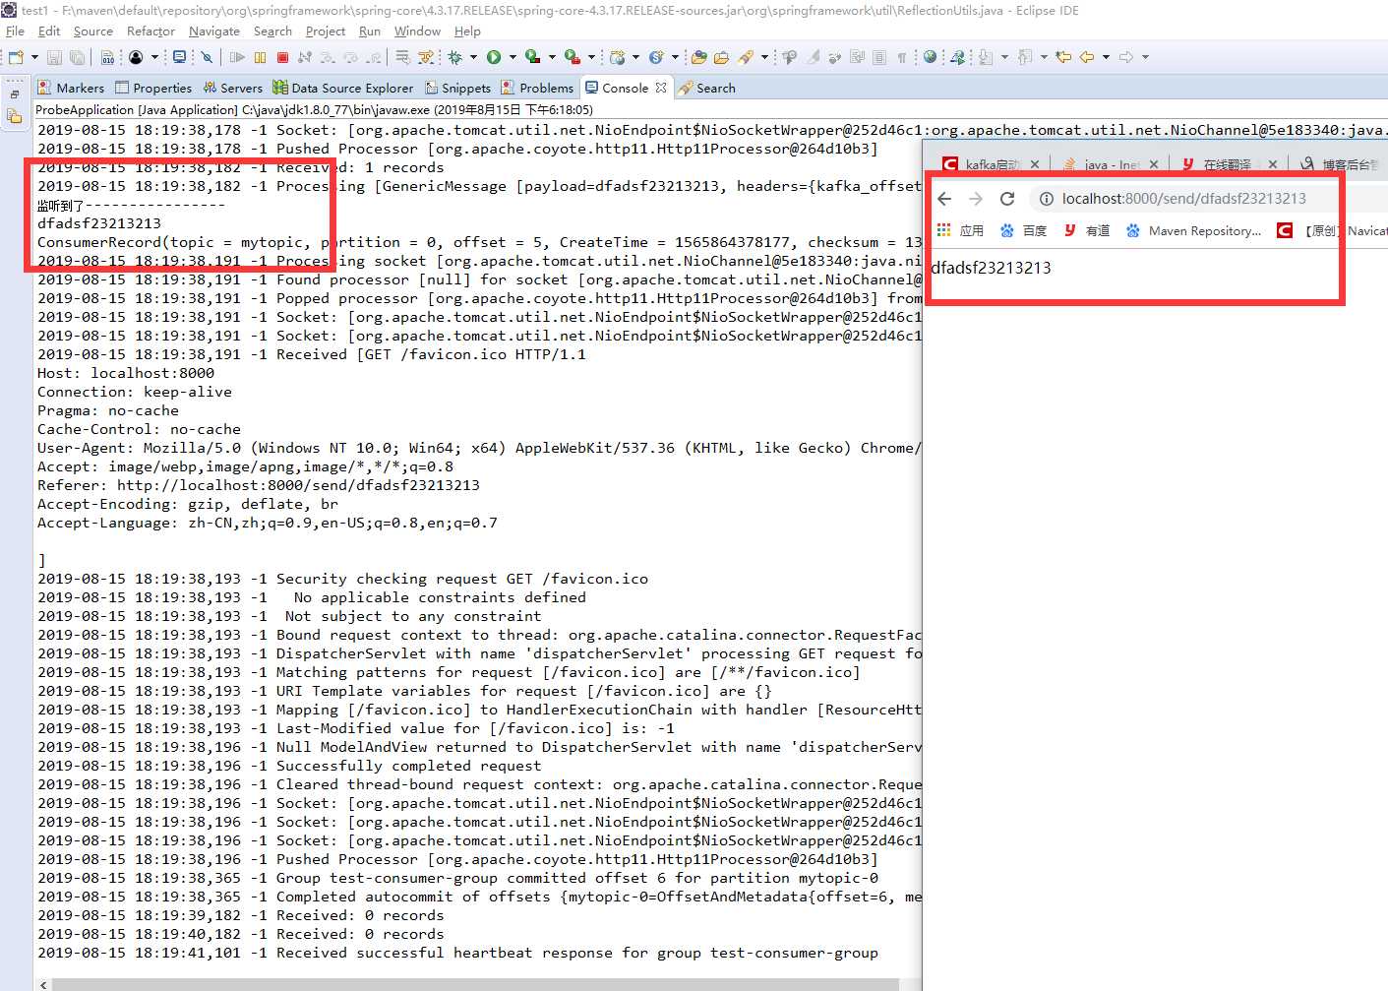Expand the New file dropdown arrow

[x=34, y=57]
